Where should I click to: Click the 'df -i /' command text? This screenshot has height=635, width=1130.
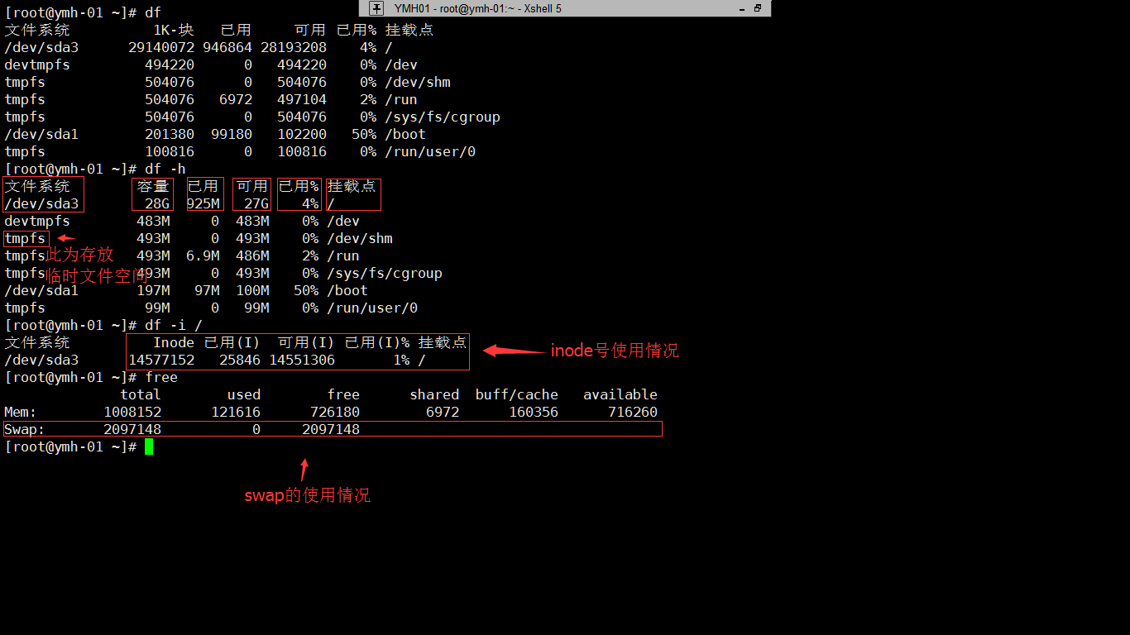(174, 325)
